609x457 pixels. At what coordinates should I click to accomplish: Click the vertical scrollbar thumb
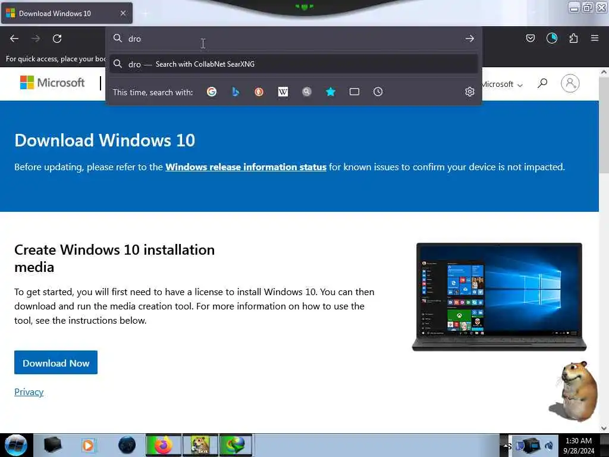604,125
